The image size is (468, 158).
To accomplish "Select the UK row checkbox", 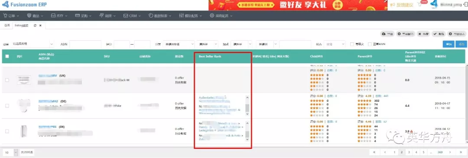I will [7, 80].
